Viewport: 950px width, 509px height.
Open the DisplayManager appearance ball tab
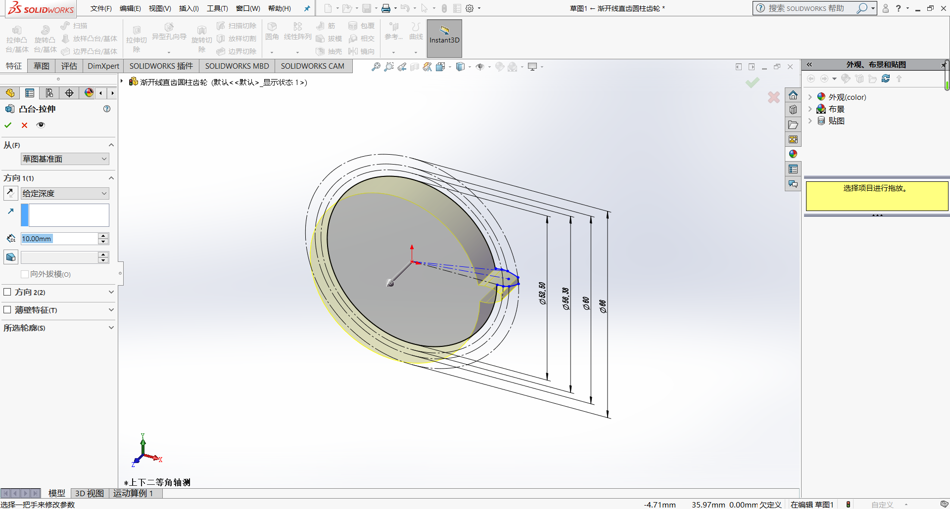click(89, 93)
